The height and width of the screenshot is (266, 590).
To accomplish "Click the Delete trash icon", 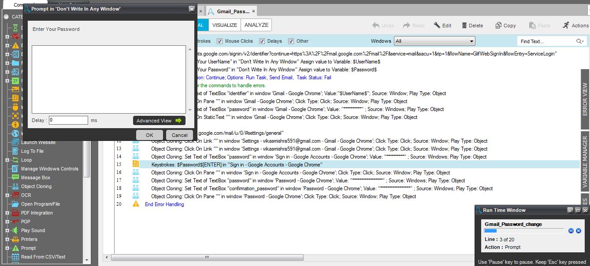I will point(464,26).
